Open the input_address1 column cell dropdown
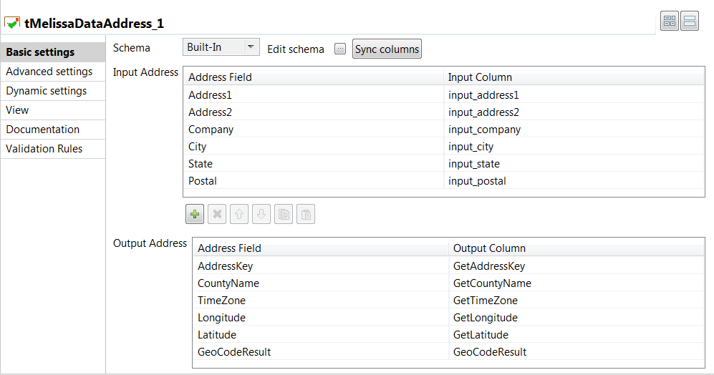 573,94
